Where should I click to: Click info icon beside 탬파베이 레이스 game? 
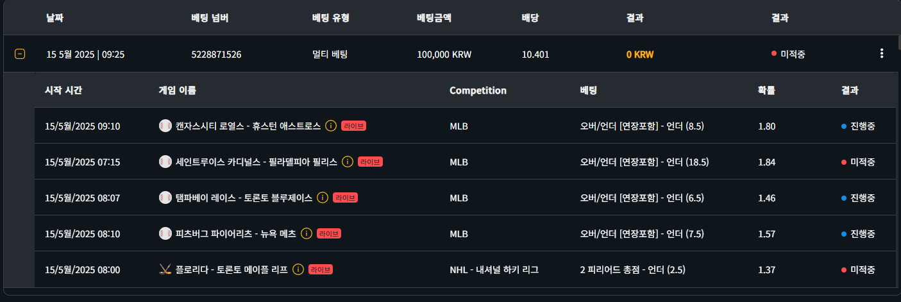click(323, 197)
